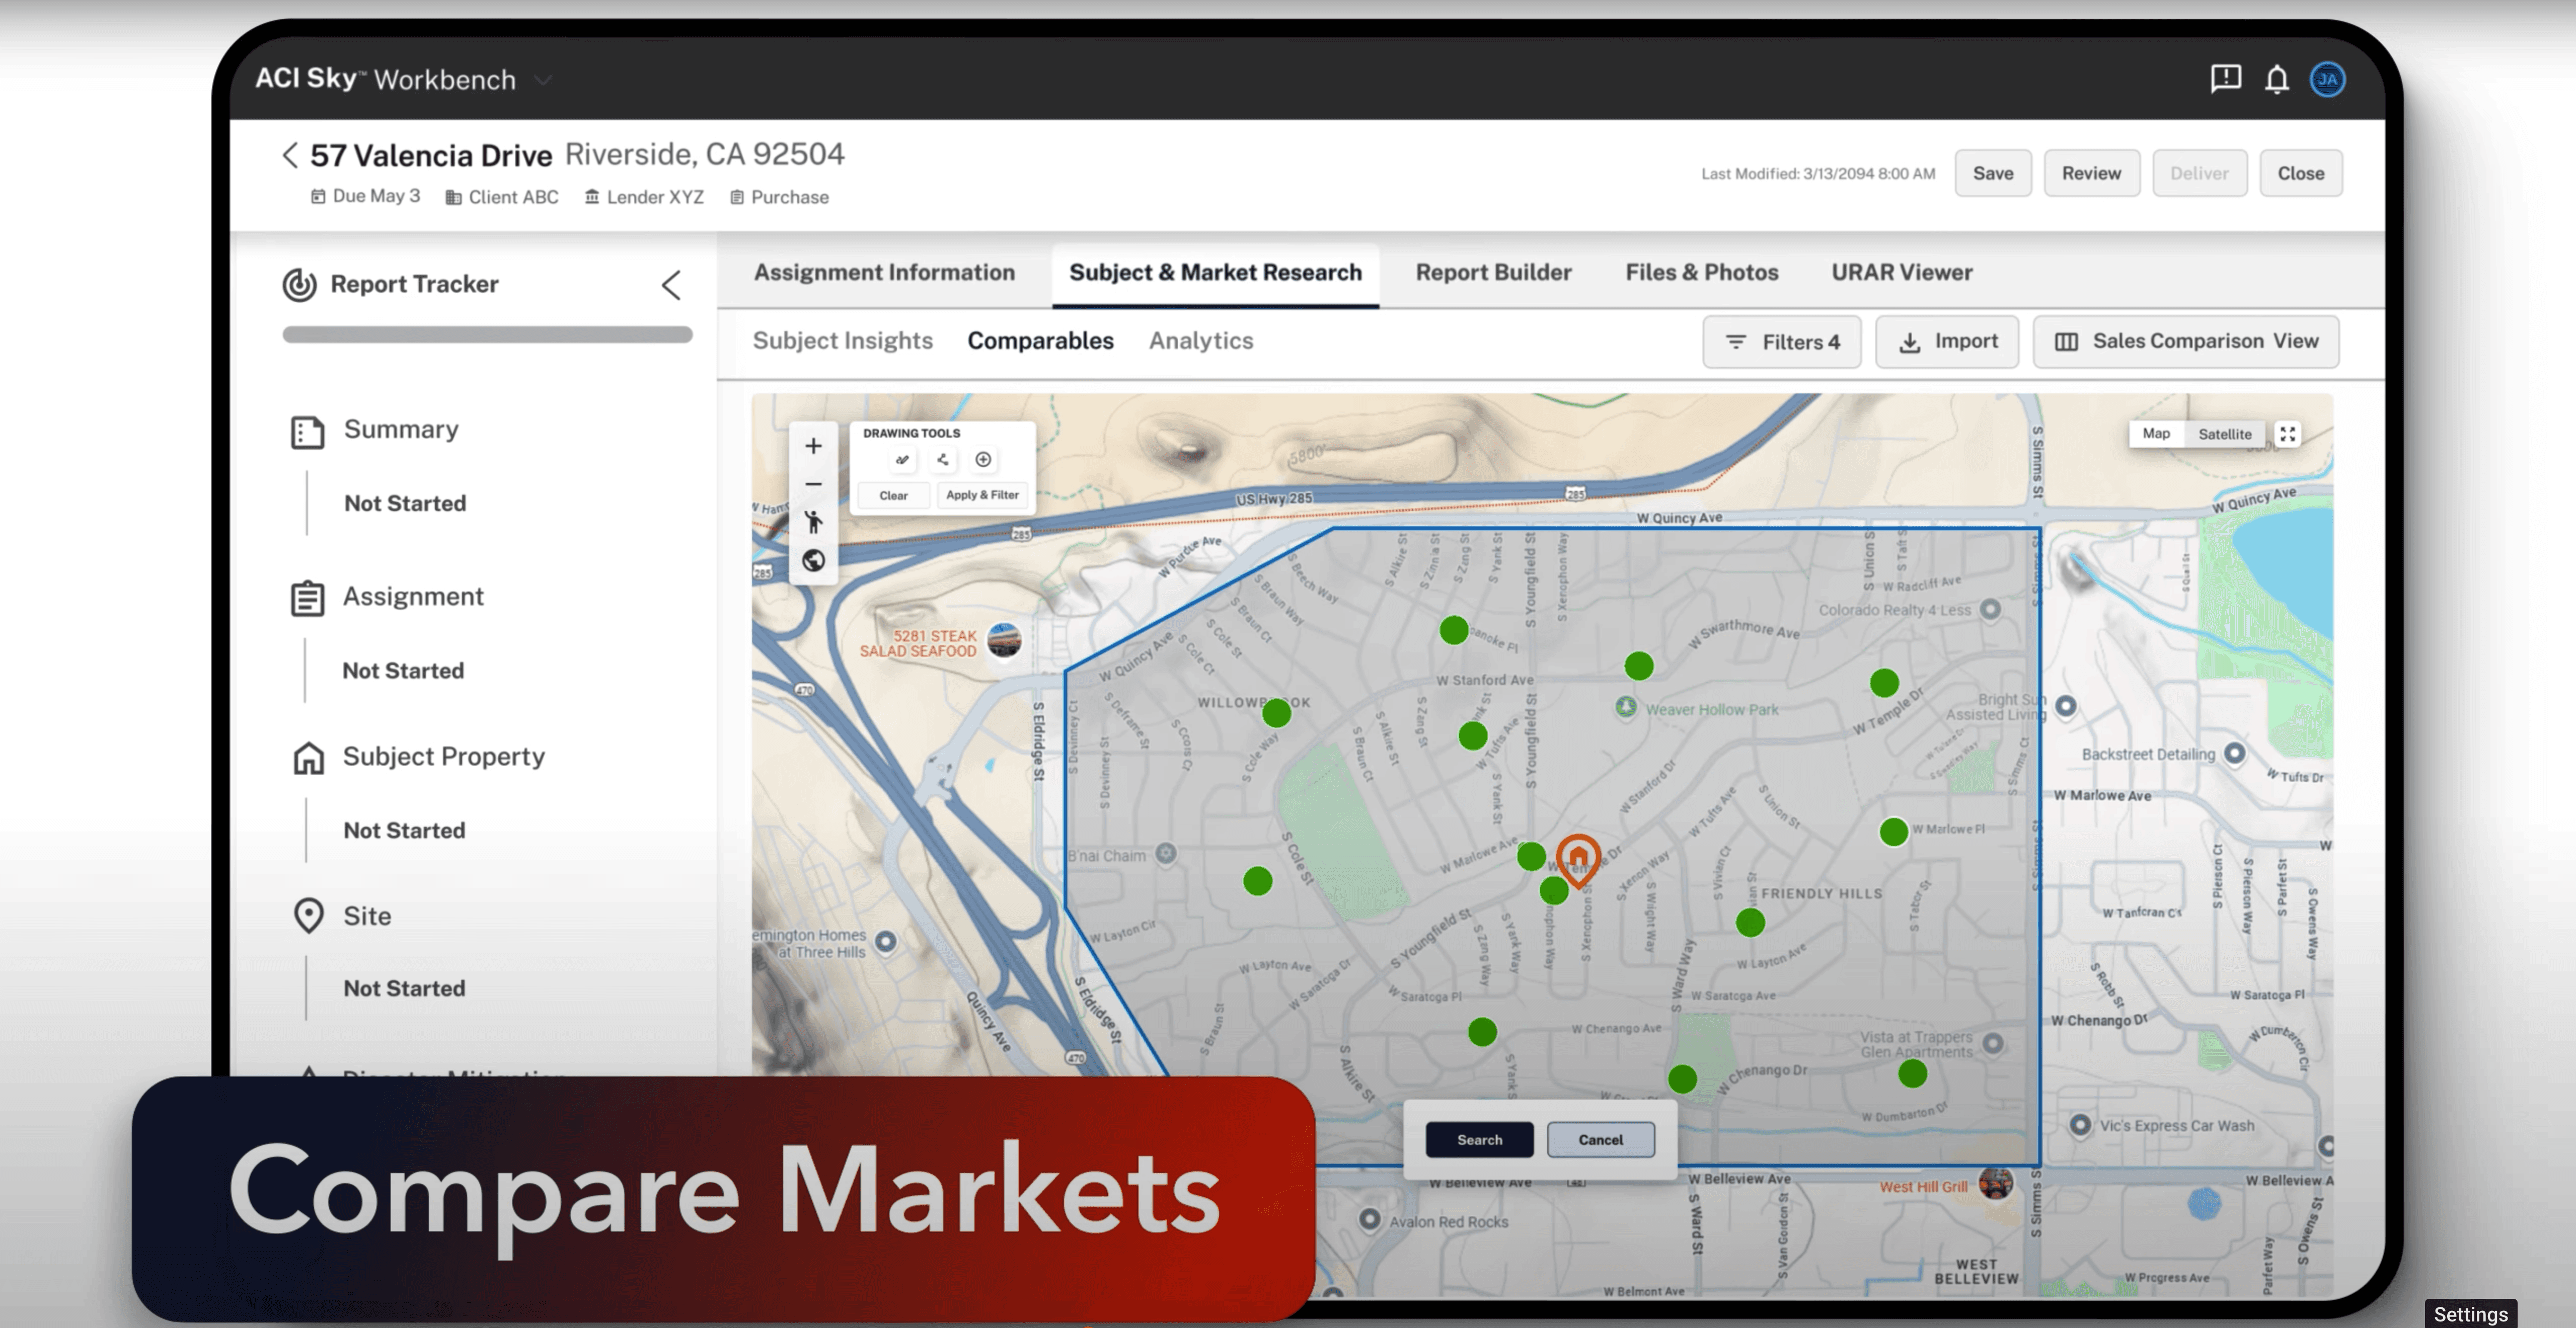Click the Lender XYZ label
Viewport: 2576px width, 1328px height.
644,198
